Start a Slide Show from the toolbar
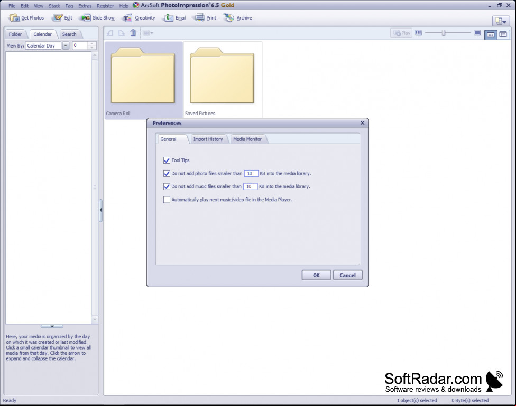Image resolution: width=516 pixels, height=406 pixels. 98,18
